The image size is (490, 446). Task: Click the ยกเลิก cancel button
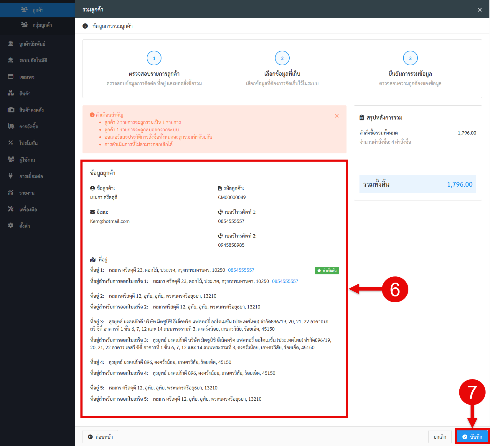click(x=440, y=437)
